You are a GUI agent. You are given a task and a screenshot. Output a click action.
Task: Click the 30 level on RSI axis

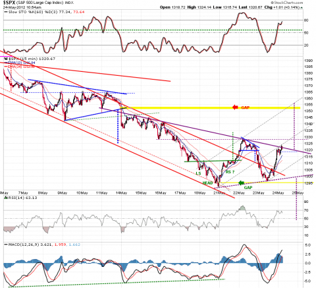(x=306, y=227)
